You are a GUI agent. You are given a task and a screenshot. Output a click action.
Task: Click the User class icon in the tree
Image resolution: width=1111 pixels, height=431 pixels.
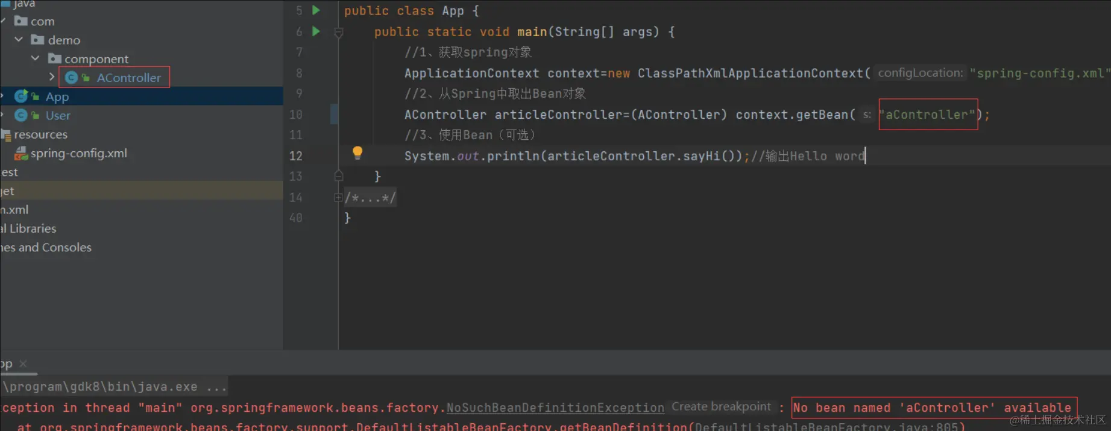click(20, 115)
